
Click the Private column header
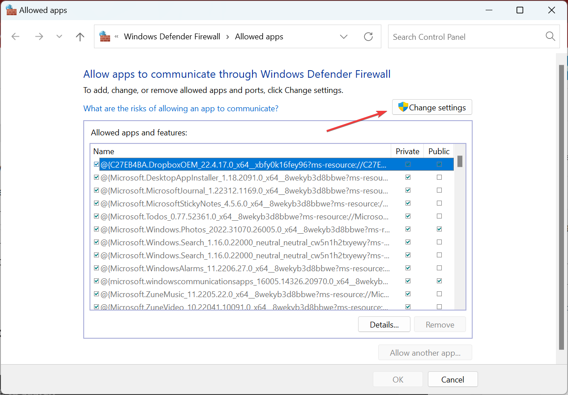407,151
